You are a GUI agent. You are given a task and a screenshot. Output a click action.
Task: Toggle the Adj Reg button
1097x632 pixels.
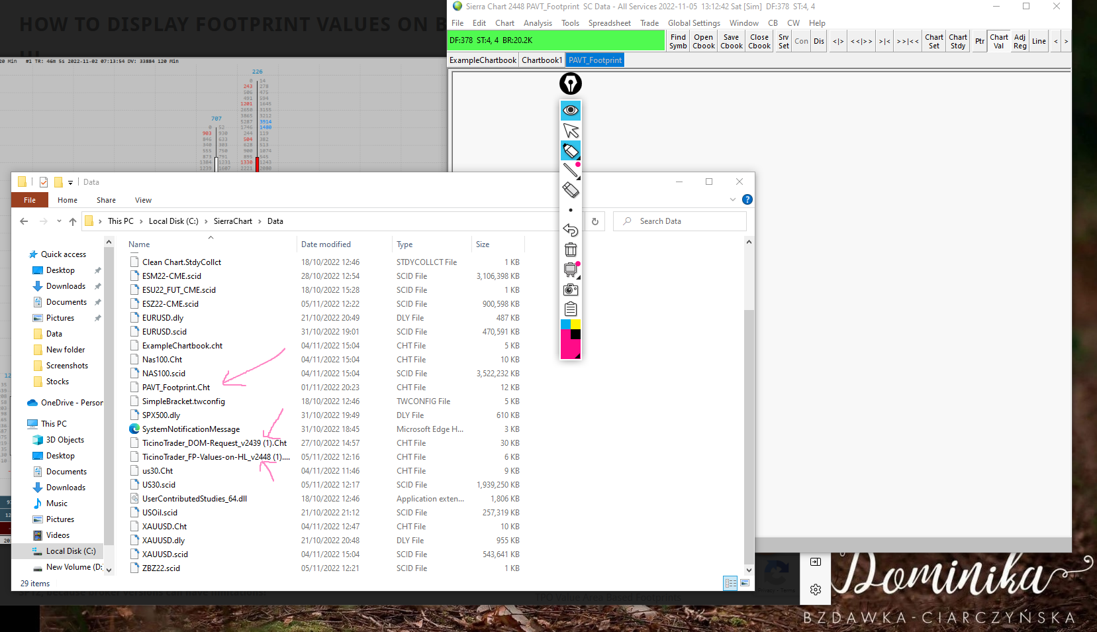(1020, 41)
